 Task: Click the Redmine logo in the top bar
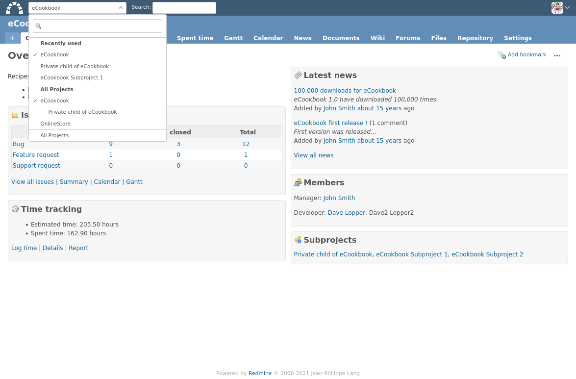tap(14, 8)
